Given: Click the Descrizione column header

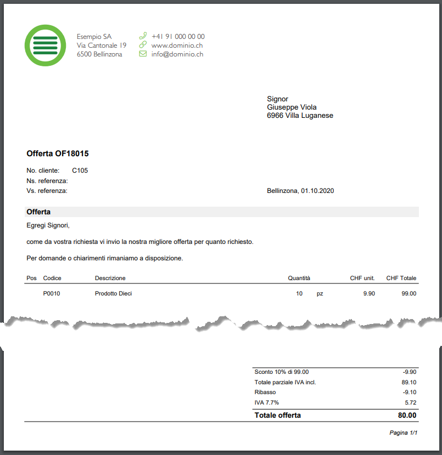Looking at the screenshot, I should 110,278.
